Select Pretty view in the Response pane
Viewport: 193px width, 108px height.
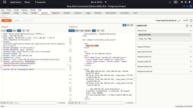coord(71,31)
